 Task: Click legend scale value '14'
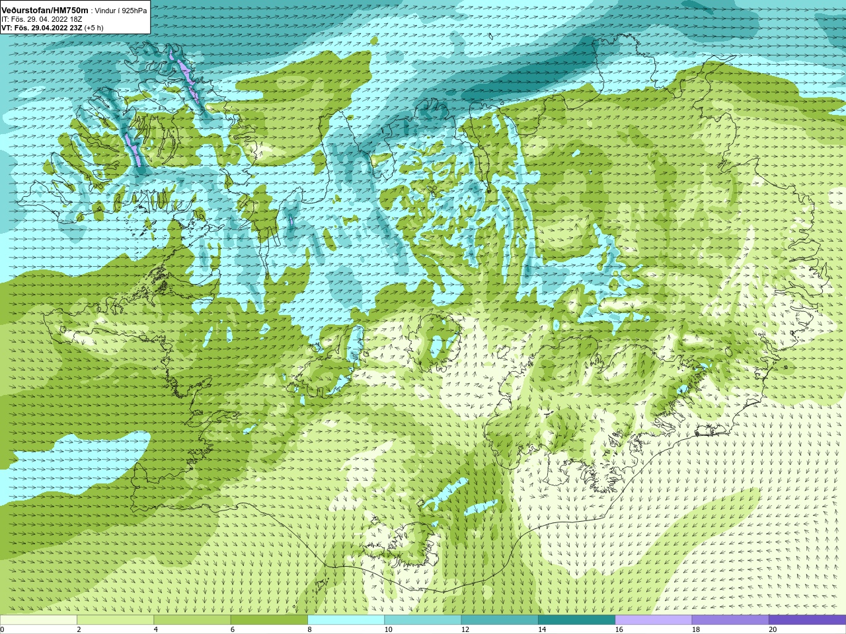(x=542, y=629)
